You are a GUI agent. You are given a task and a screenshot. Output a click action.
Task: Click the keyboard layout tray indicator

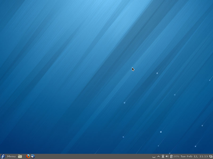click(x=154, y=157)
